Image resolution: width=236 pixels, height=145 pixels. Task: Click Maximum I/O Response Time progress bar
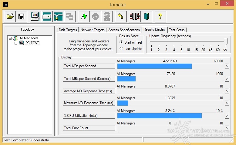tap(170, 103)
